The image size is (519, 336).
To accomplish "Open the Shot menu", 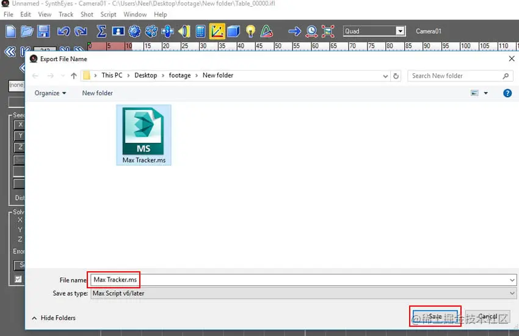I will (x=87, y=15).
